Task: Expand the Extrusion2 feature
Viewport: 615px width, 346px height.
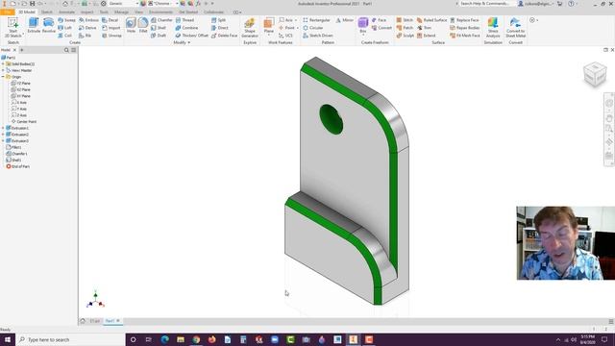Action: [3, 135]
